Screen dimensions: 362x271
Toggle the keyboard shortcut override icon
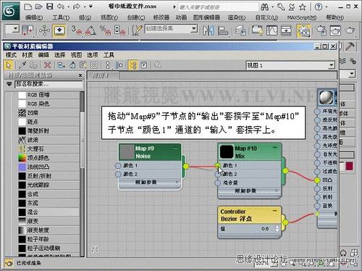[x=59, y=30]
